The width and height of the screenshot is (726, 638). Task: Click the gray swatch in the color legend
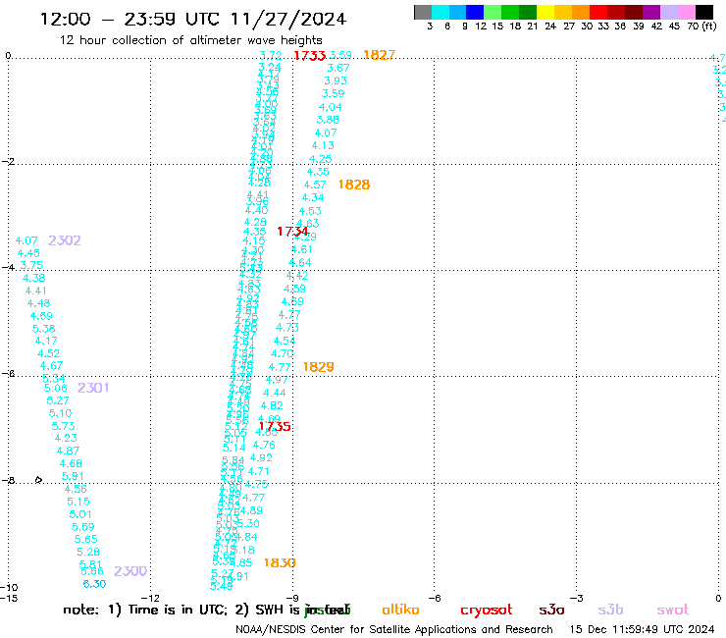(423, 12)
